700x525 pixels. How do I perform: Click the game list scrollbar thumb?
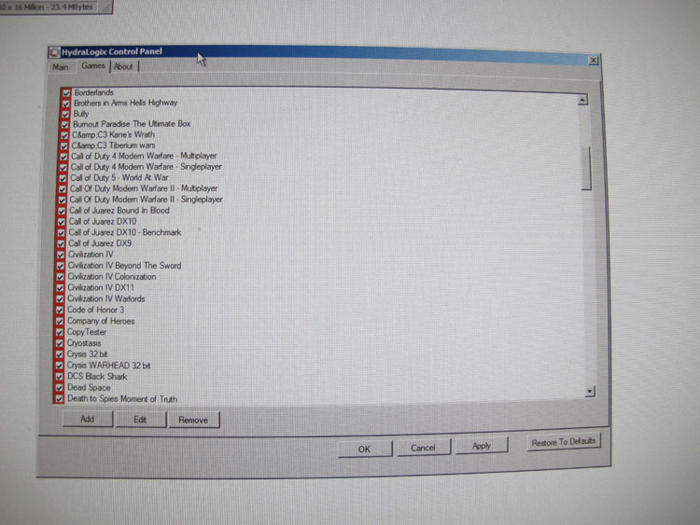click(x=586, y=168)
